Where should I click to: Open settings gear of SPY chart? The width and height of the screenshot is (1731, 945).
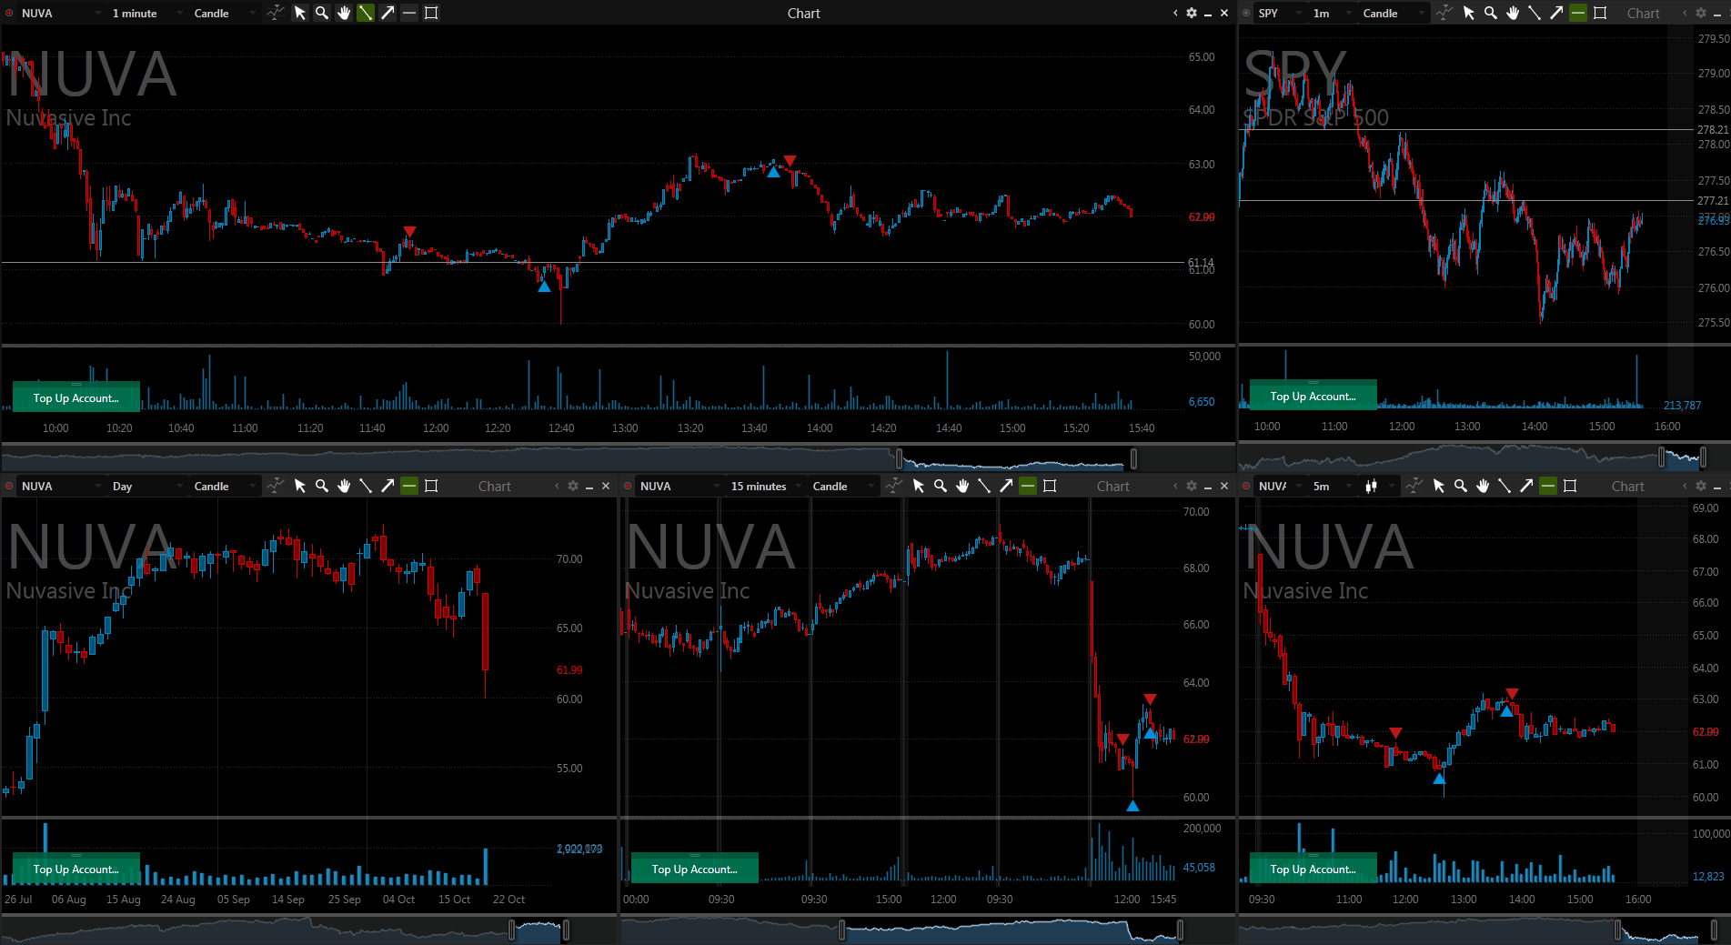pos(1701,13)
